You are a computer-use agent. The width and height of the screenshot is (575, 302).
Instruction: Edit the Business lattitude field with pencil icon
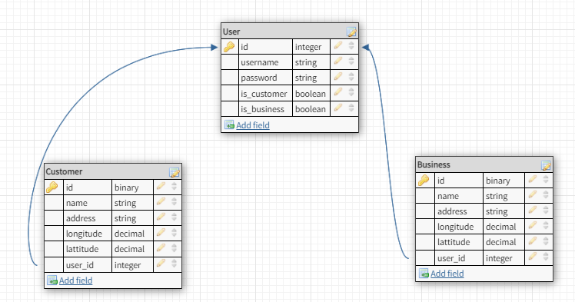(533, 241)
